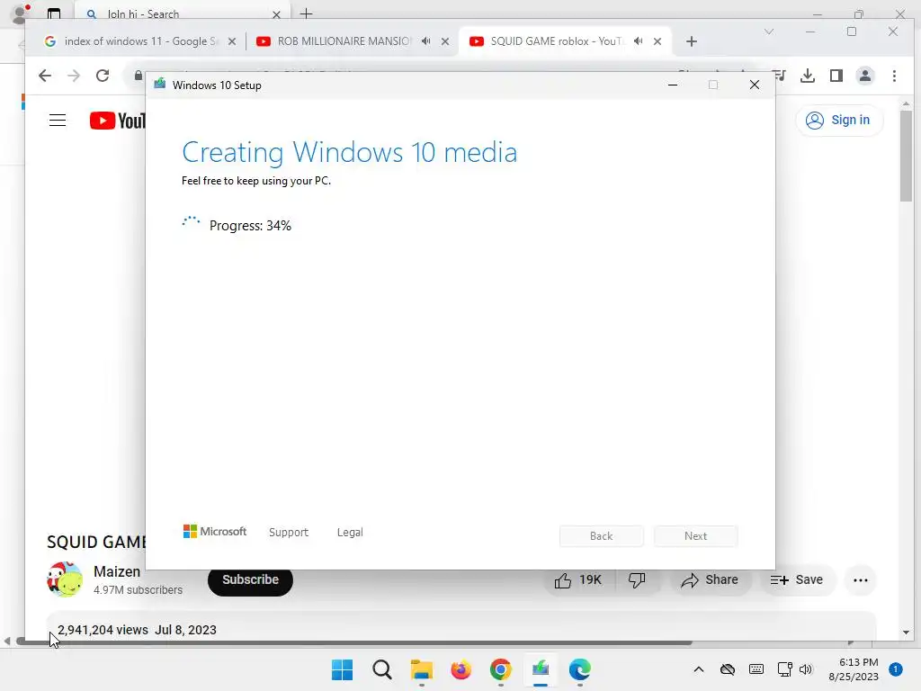Open volume tray icon
Viewport: 921px width, 691px height.
(806, 669)
